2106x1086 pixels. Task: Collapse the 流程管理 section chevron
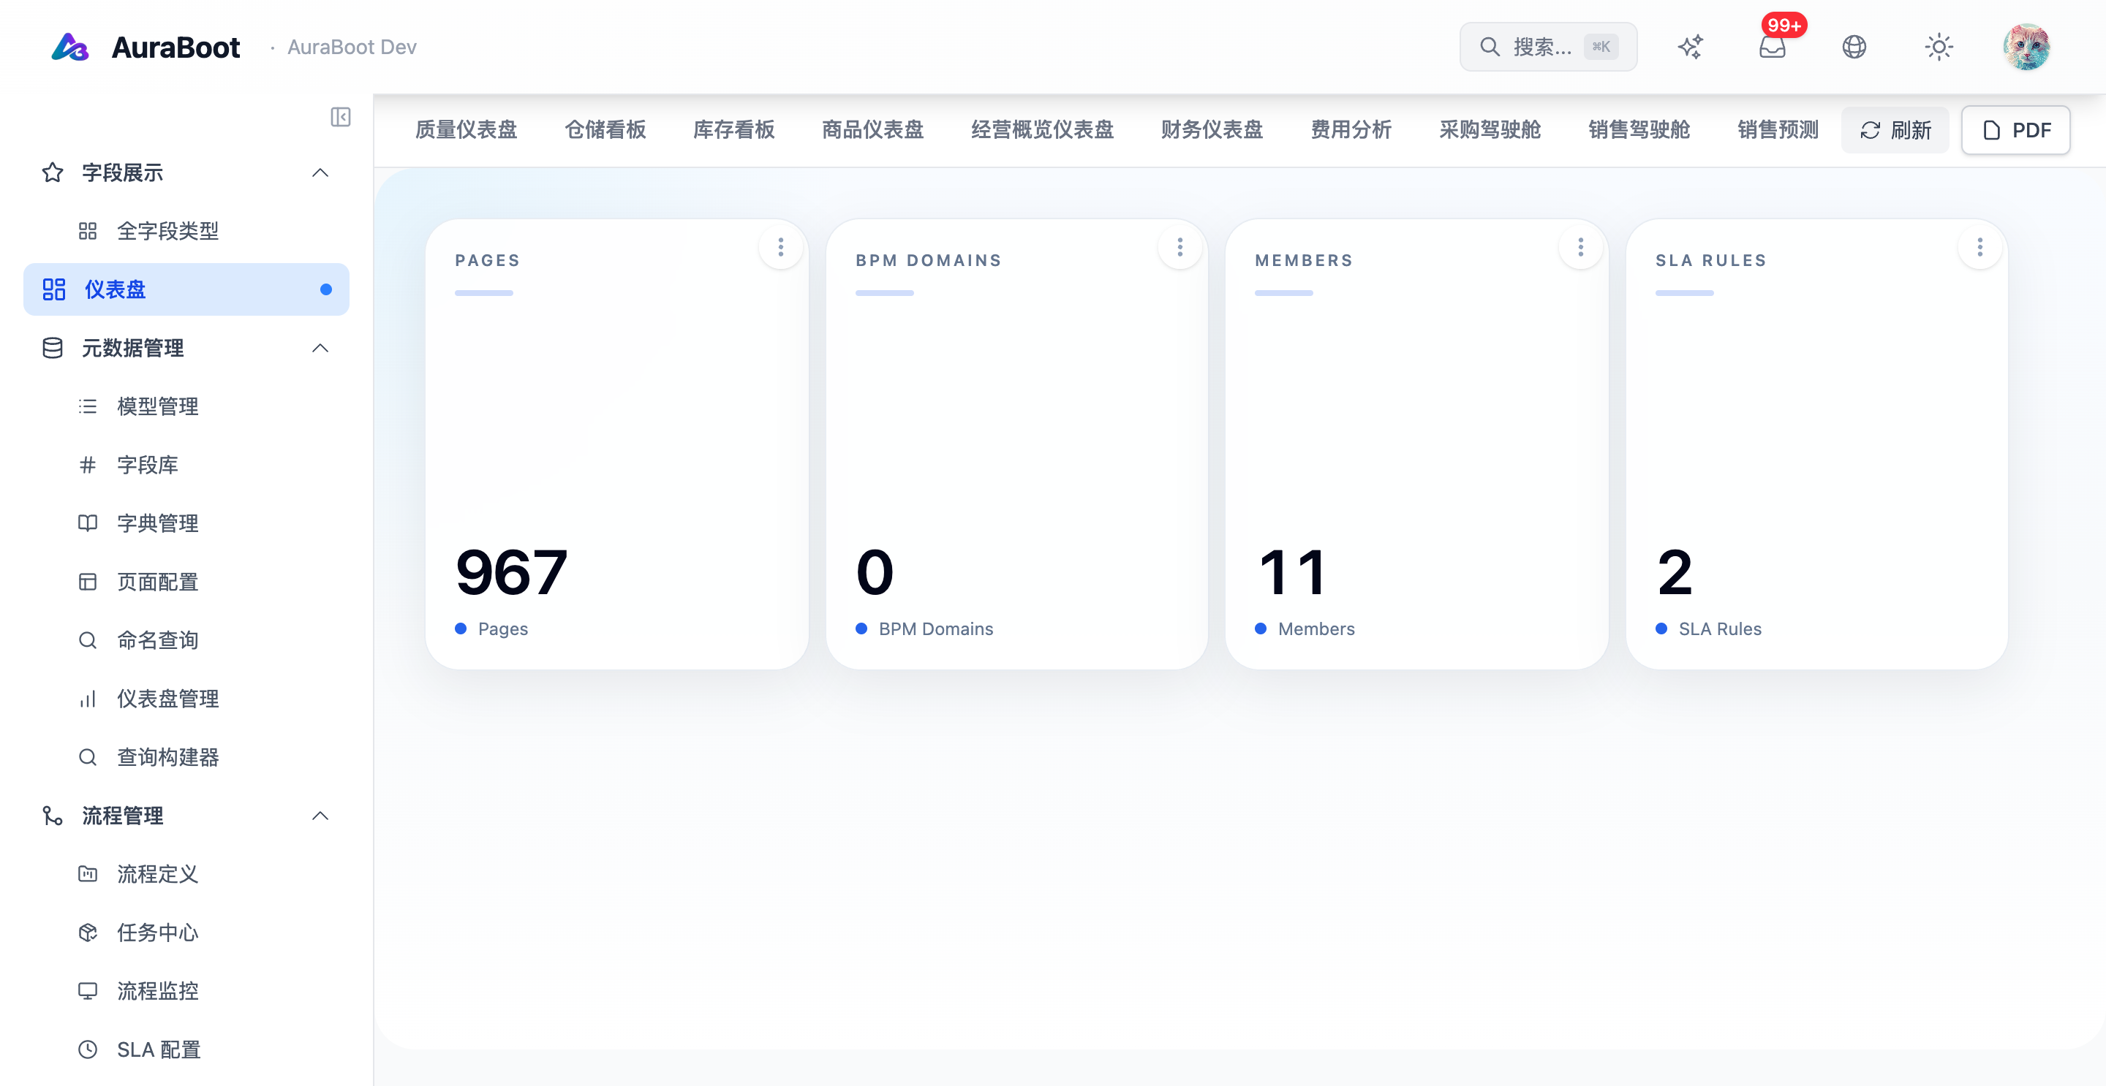point(320,816)
